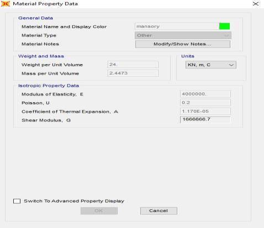
Task: Click the Modulus of Elasticity field
Action: pyautogui.click(x=205, y=94)
